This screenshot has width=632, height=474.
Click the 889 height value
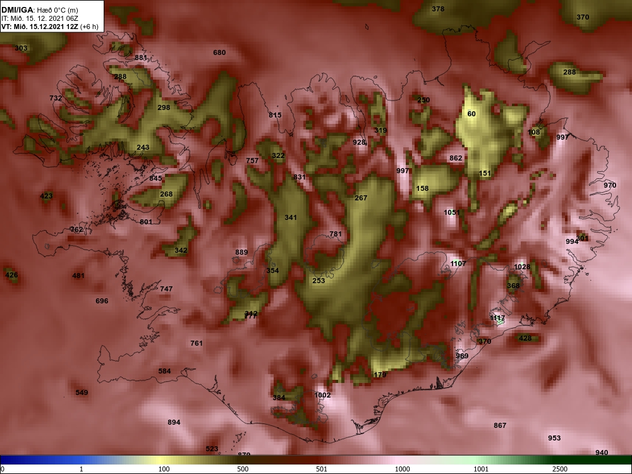(241, 252)
